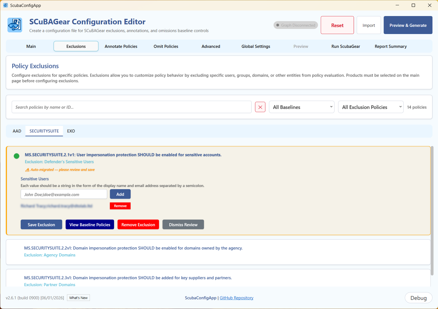Click the auto-migrated warning triangle icon
The width and height of the screenshot is (438, 309).
pos(27,170)
